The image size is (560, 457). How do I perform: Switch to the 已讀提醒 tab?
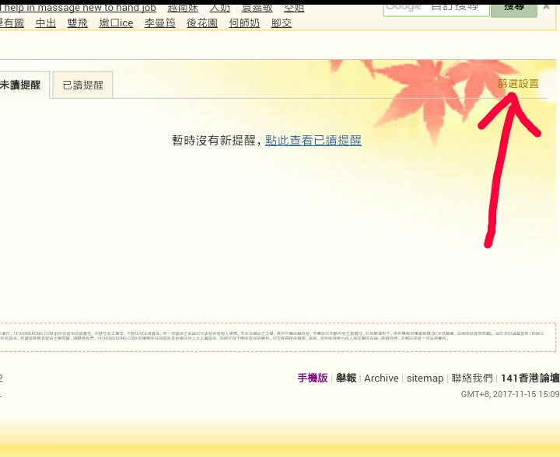point(83,85)
